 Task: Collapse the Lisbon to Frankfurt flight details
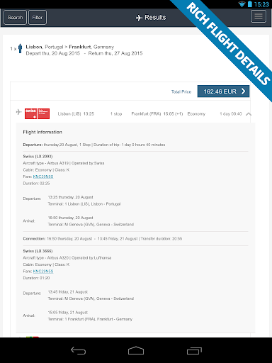click(x=249, y=114)
